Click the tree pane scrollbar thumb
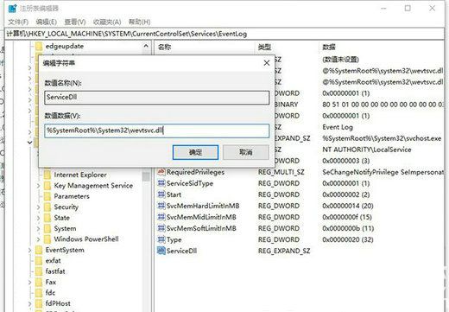449x312 pixels. (x=146, y=175)
